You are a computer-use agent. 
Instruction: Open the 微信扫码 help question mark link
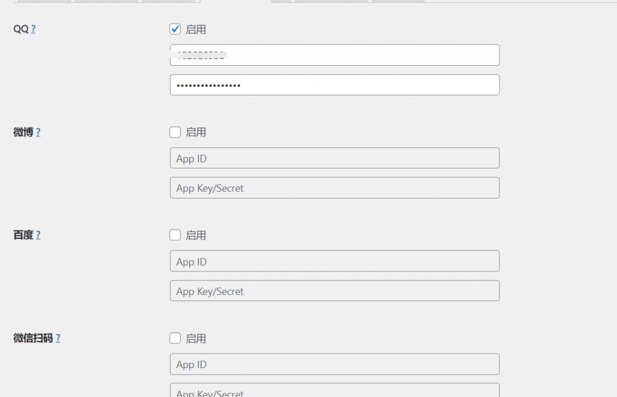pyautogui.click(x=58, y=338)
